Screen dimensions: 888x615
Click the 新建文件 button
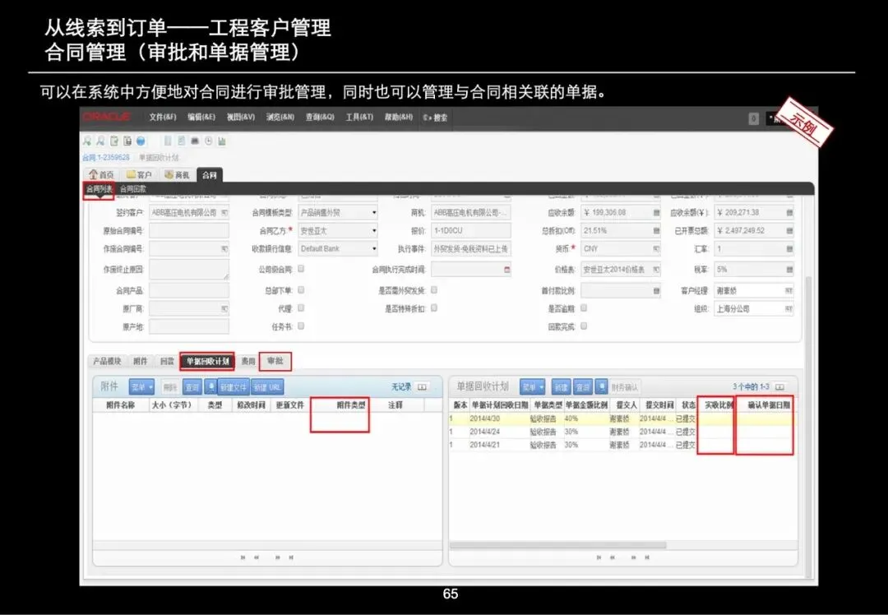pos(234,387)
